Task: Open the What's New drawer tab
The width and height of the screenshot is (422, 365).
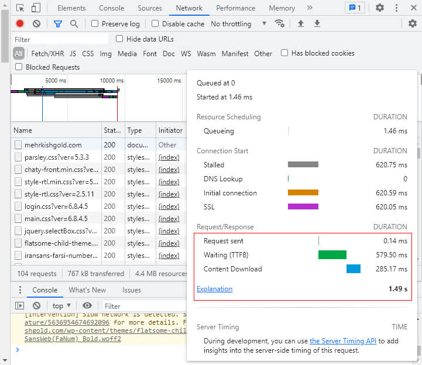Action: click(87, 290)
